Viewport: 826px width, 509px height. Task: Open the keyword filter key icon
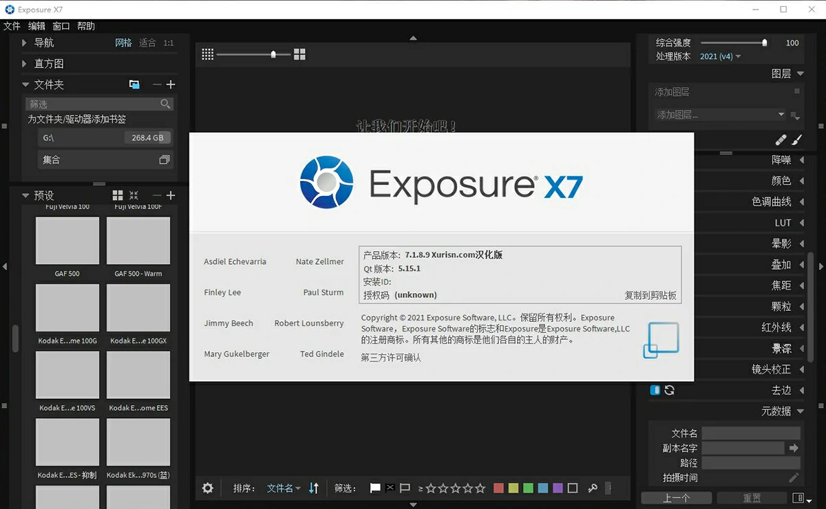pyautogui.click(x=592, y=488)
